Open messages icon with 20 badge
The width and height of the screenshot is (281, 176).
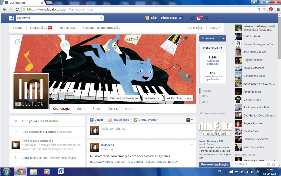coord(199,18)
